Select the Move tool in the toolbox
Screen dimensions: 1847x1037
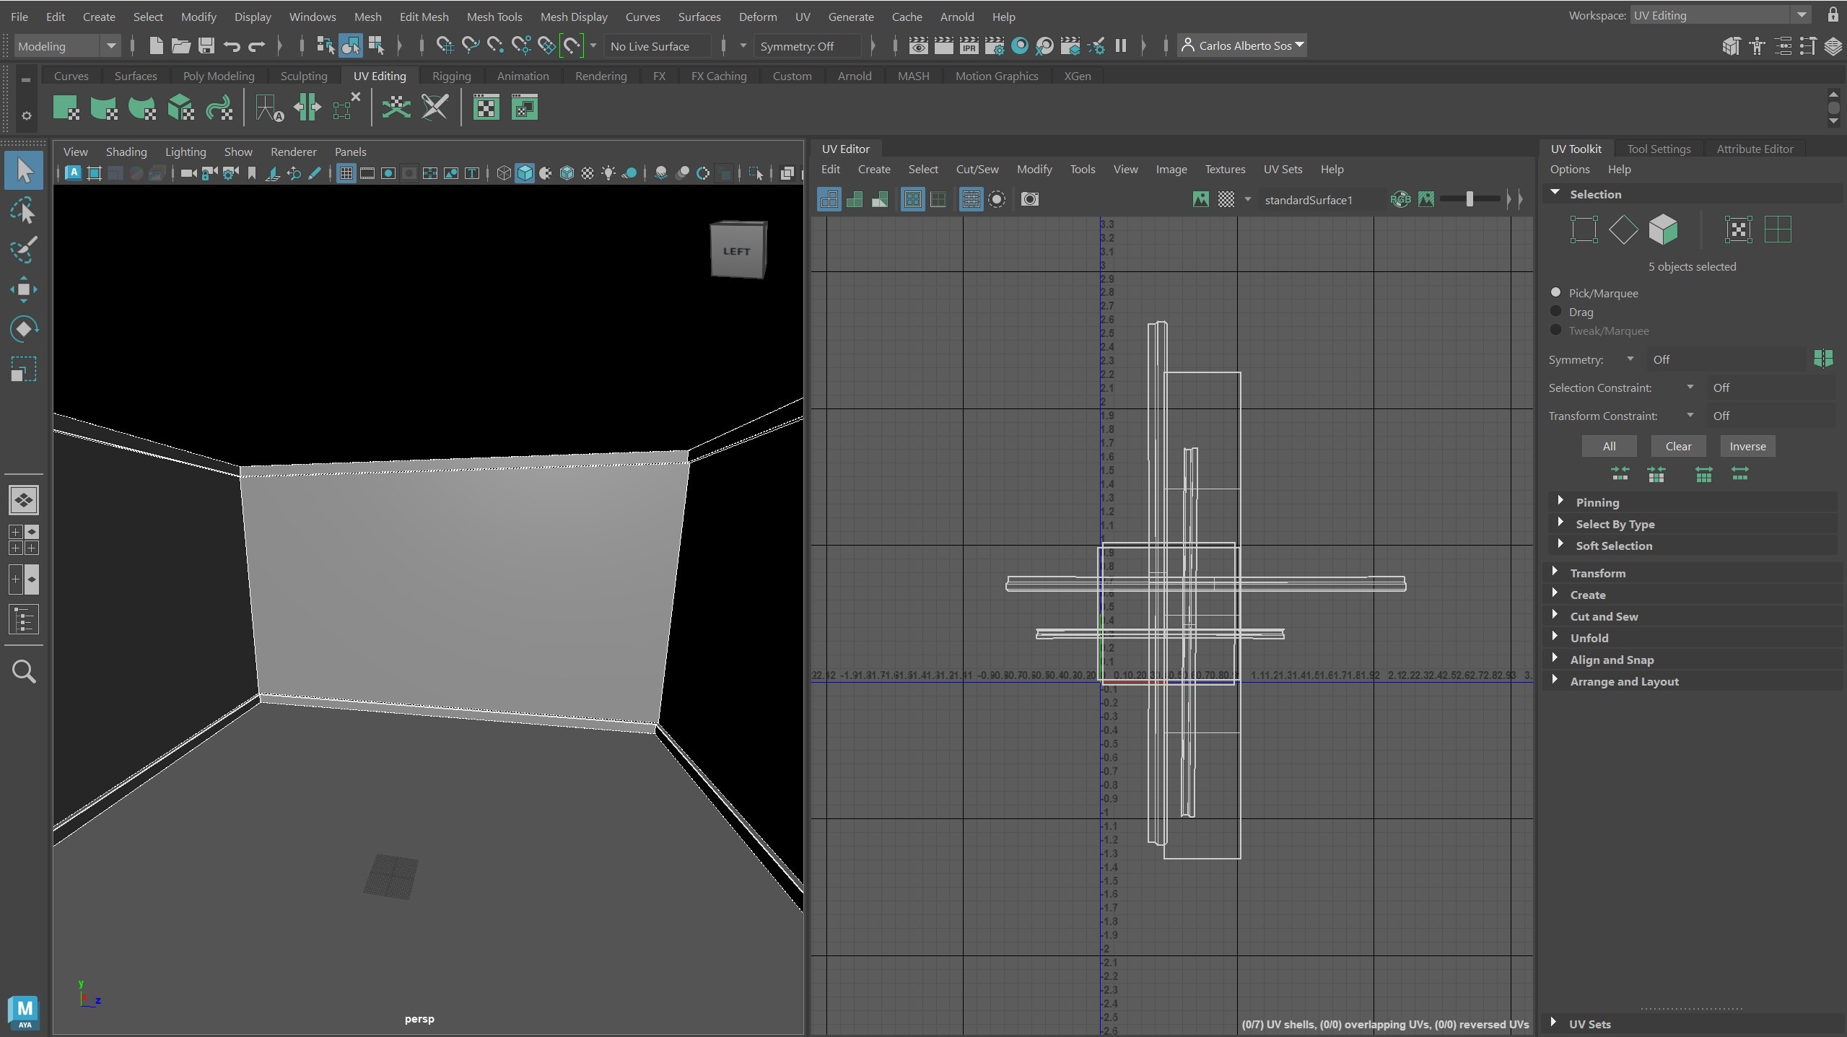[x=24, y=289]
